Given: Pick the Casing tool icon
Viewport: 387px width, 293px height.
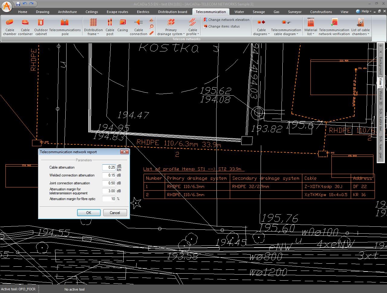Looking at the screenshot, I should click(122, 23).
